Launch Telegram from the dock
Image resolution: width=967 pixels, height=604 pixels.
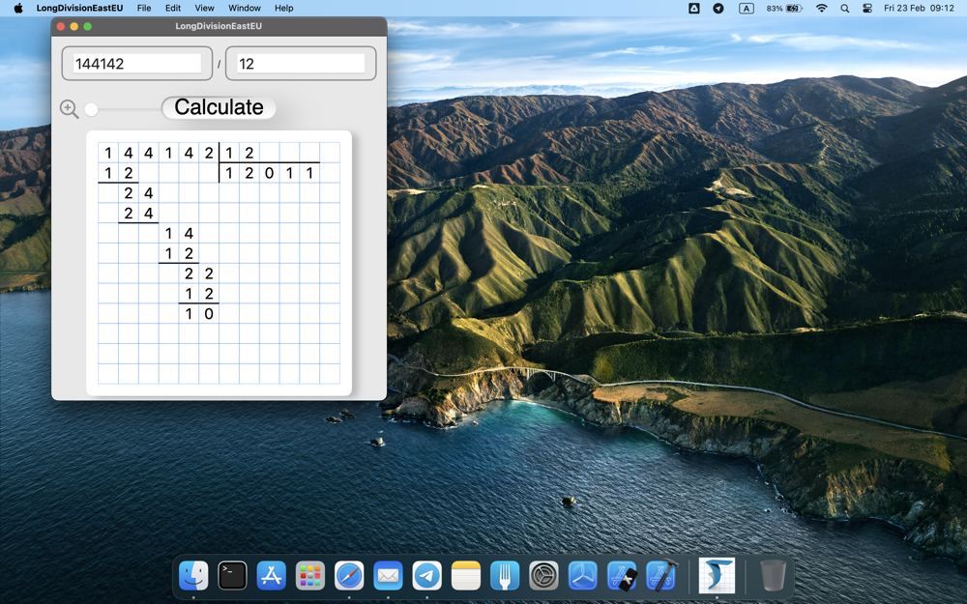point(426,576)
